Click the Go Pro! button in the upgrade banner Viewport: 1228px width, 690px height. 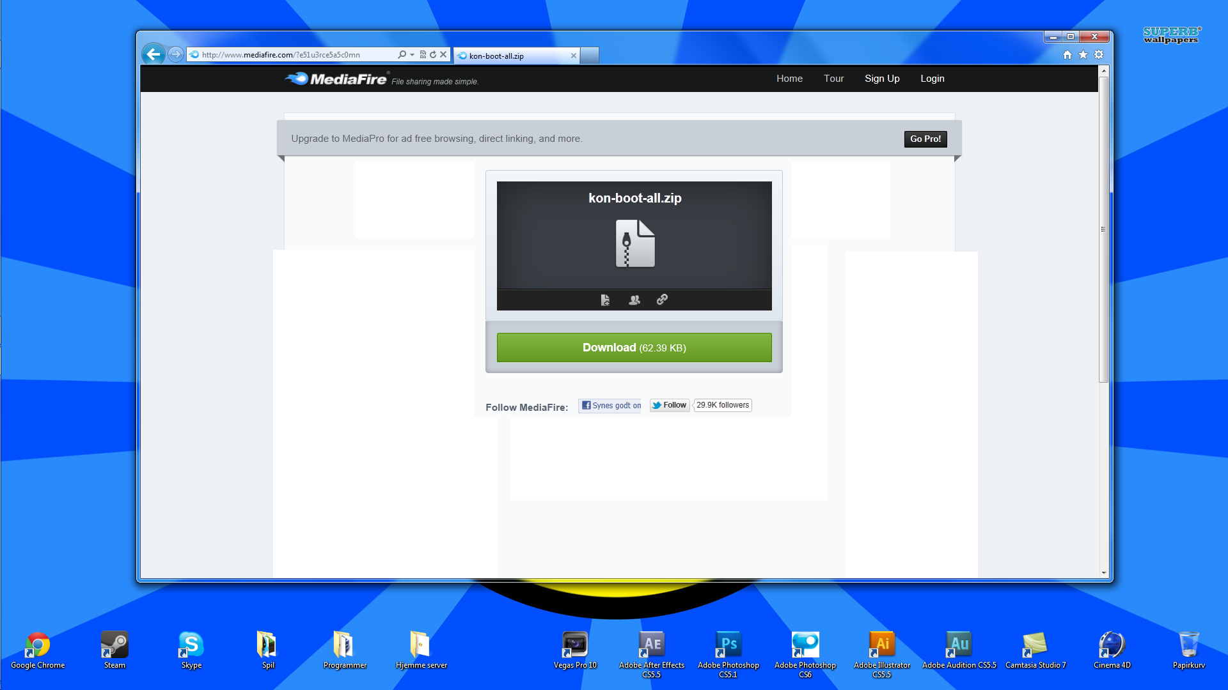point(925,139)
